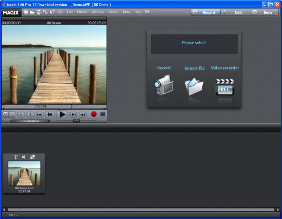This screenshot has height=219, width=282.
Task: Open the Window menu
Action: click(x=97, y=12)
